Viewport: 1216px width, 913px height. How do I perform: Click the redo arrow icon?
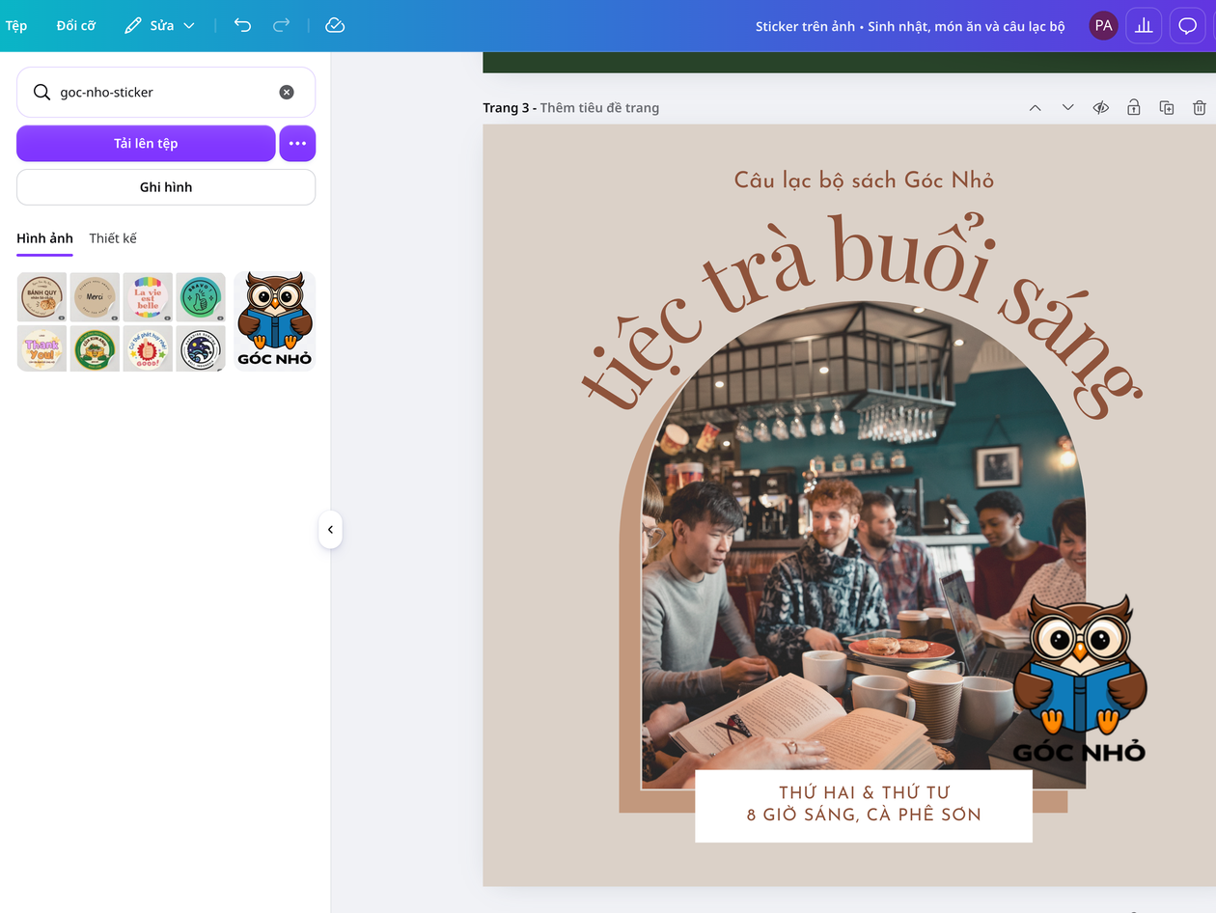pos(281,25)
